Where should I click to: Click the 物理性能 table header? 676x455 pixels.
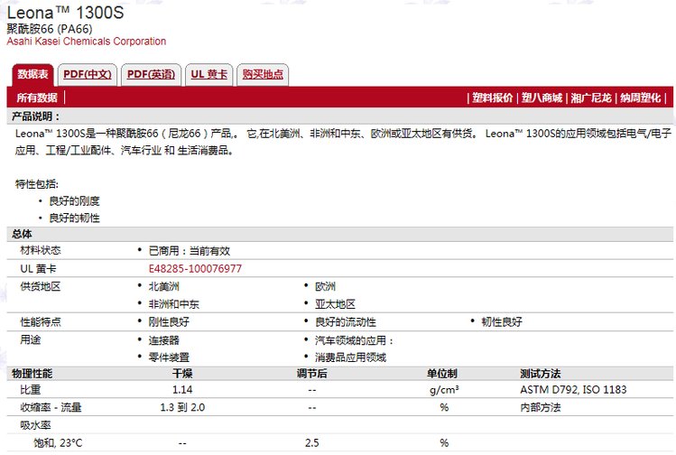(32, 374)
